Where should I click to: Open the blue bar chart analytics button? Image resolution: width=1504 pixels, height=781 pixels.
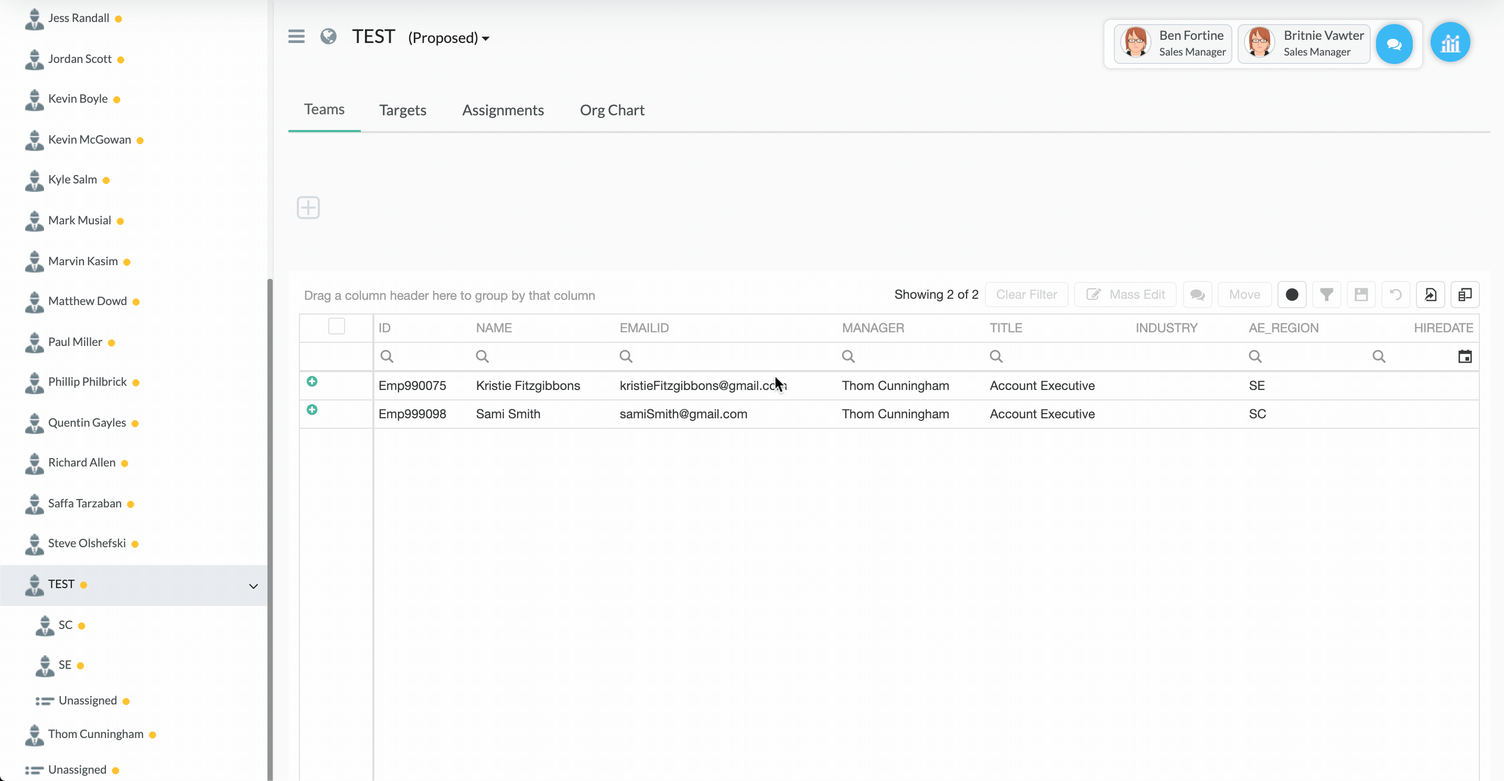coord(1449,42)
